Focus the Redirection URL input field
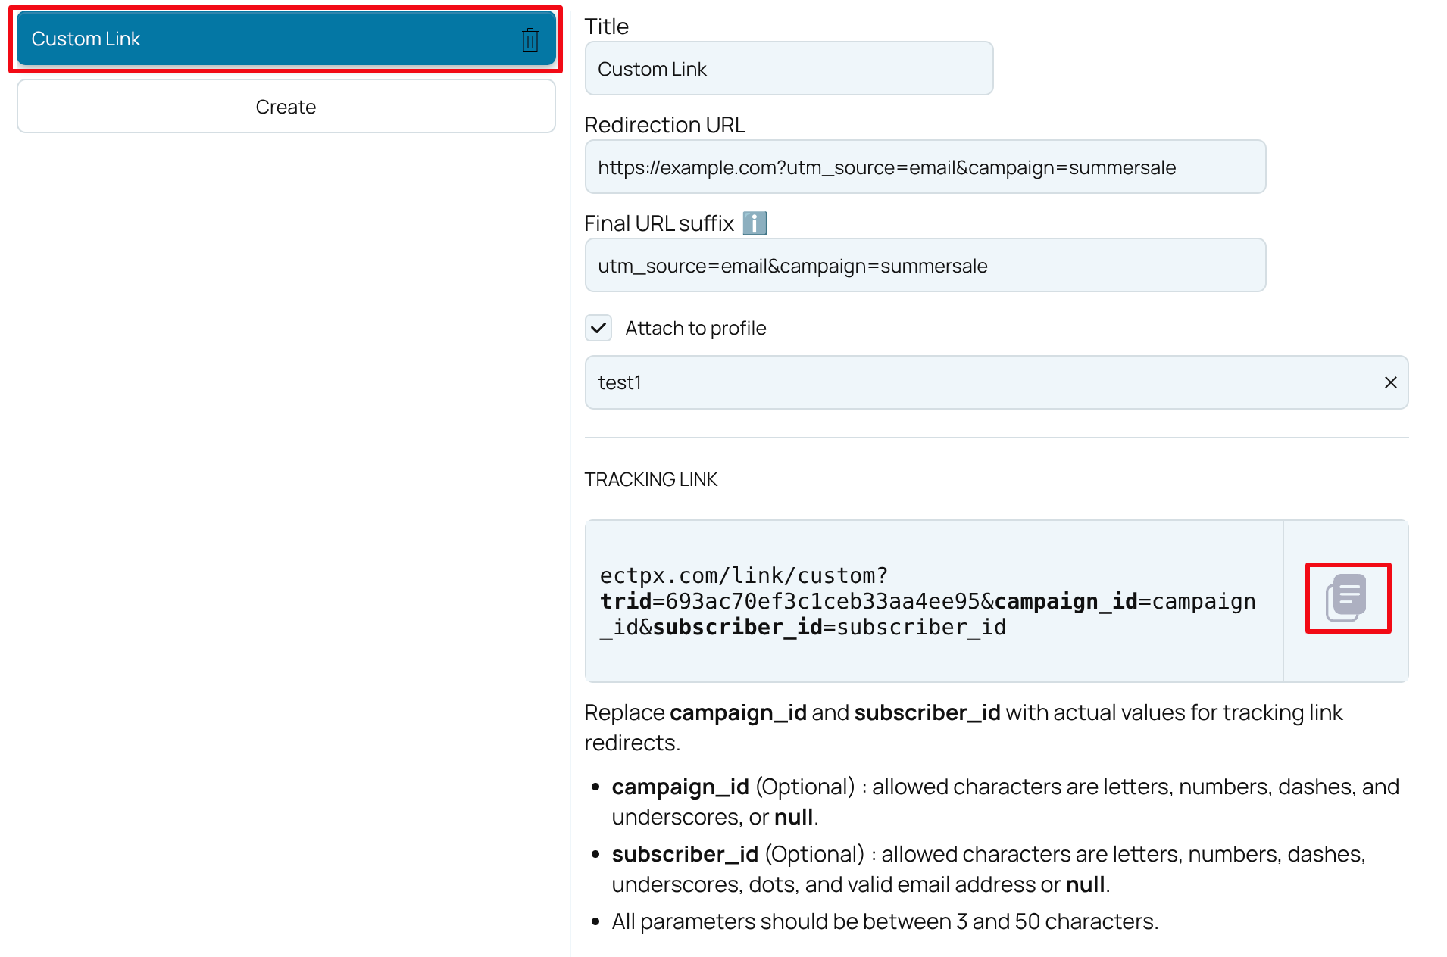 (924, 167)
